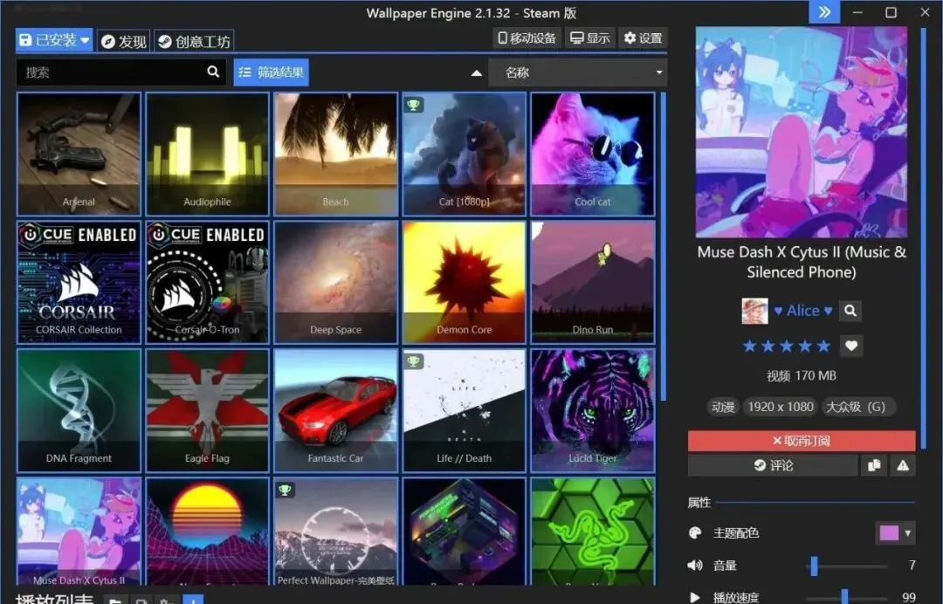This screenshot has height=604, width=943.
Task: Switch to the 发现 tab
Action: click(x=124, y=42)
